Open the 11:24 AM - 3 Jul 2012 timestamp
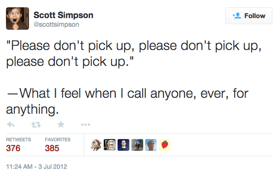278x177 pixels. (36, 167)
